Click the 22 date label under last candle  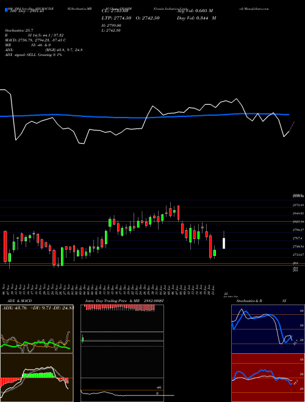(x=226, y=294)
